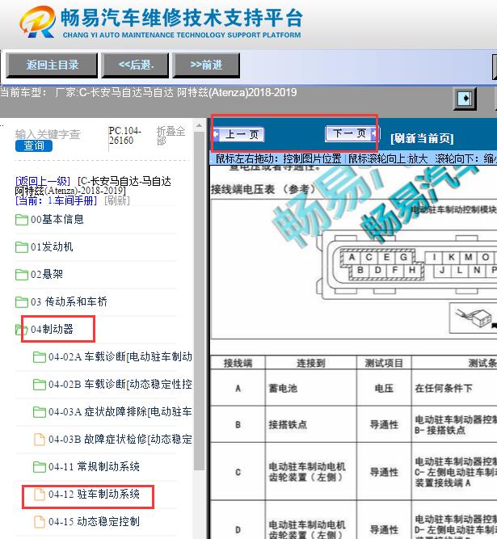The height and width of the screenshot is (539, 497).
Task: Click 接线端 column header
Action: coord(238,363)
